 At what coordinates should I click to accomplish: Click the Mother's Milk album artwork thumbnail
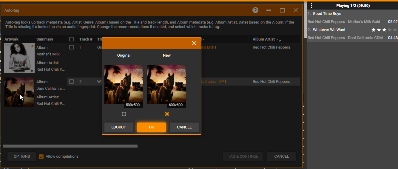[19, 58]
